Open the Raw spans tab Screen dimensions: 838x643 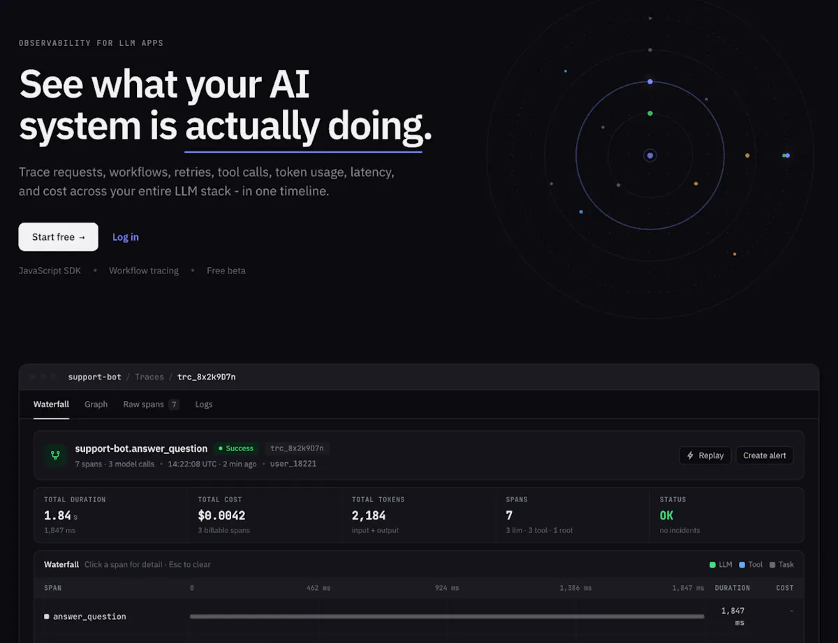click(151, 404)
